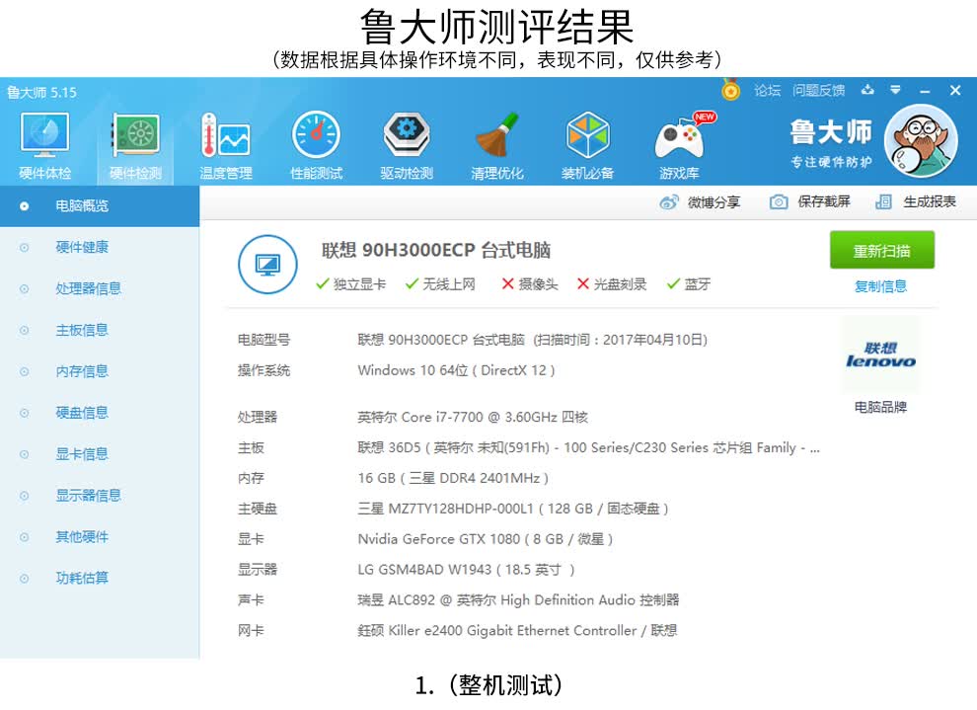This screenshot has width=977, height=710.
Task: Click the 'Windows 10 64位 ( DirectX 12 )' value
Action: (456, 370)
